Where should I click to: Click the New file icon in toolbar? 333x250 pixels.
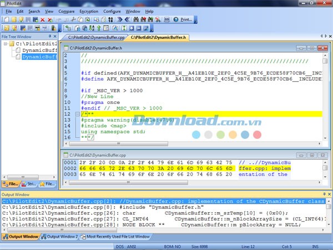point(6,19)
